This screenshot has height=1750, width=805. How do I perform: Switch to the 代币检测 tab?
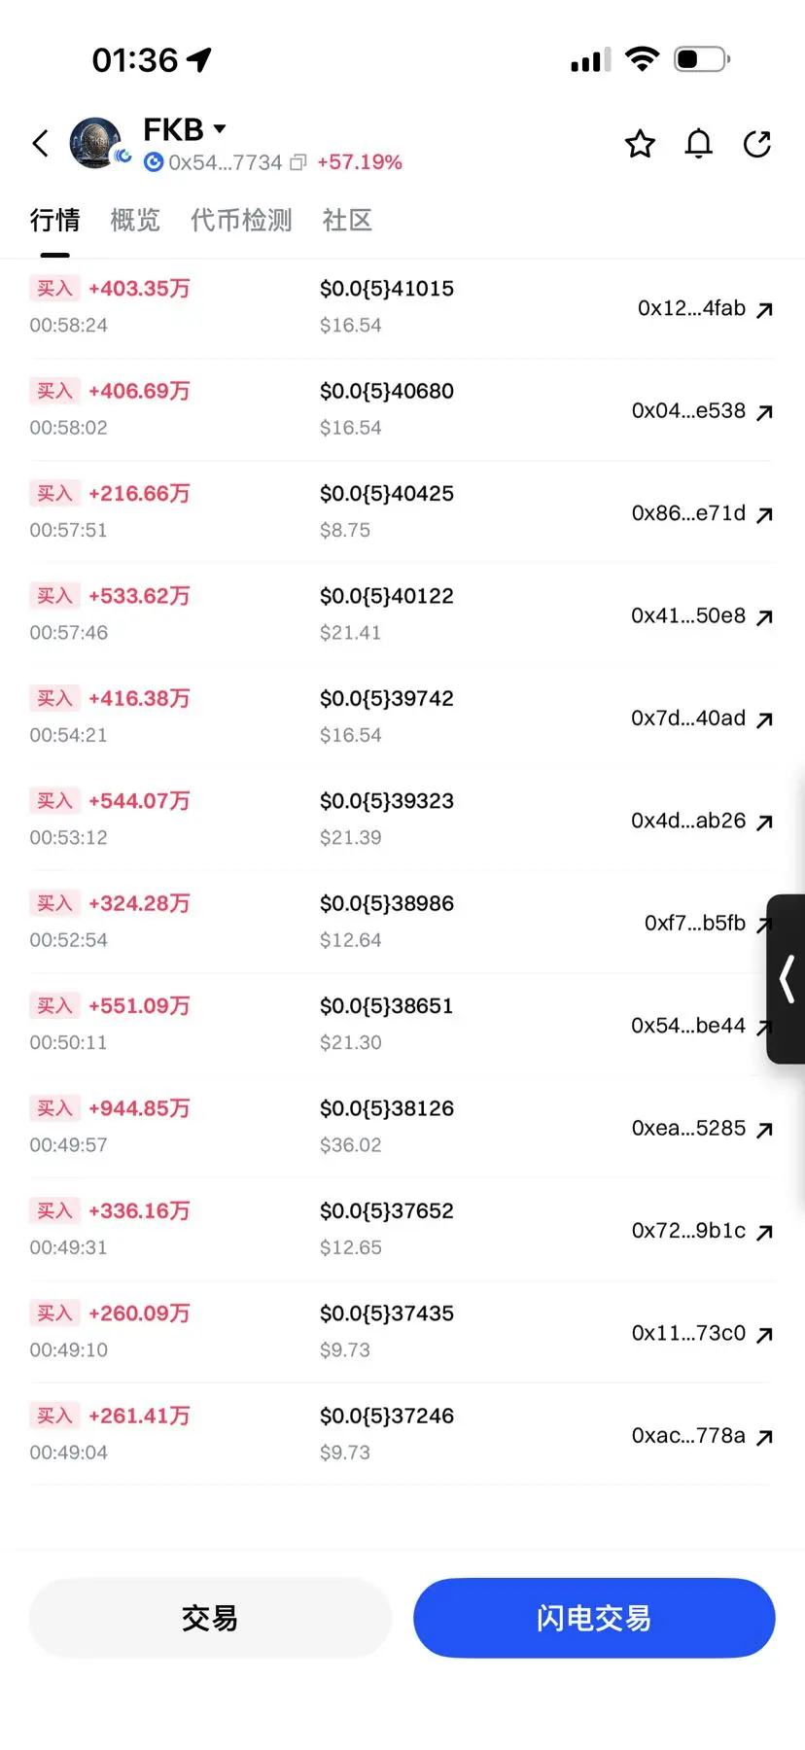[x=241, y=220]
